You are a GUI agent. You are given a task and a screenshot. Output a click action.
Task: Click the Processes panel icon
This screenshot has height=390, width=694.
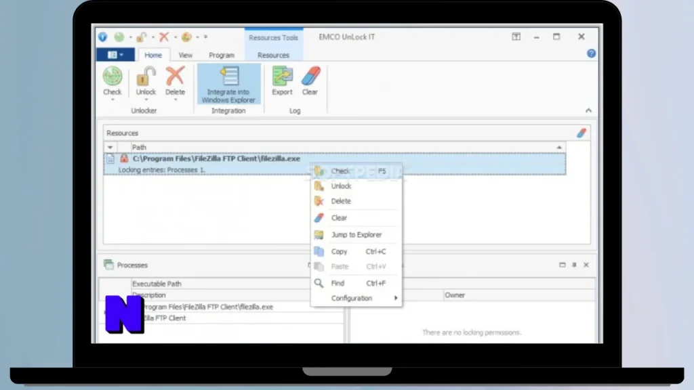point(108,265)
